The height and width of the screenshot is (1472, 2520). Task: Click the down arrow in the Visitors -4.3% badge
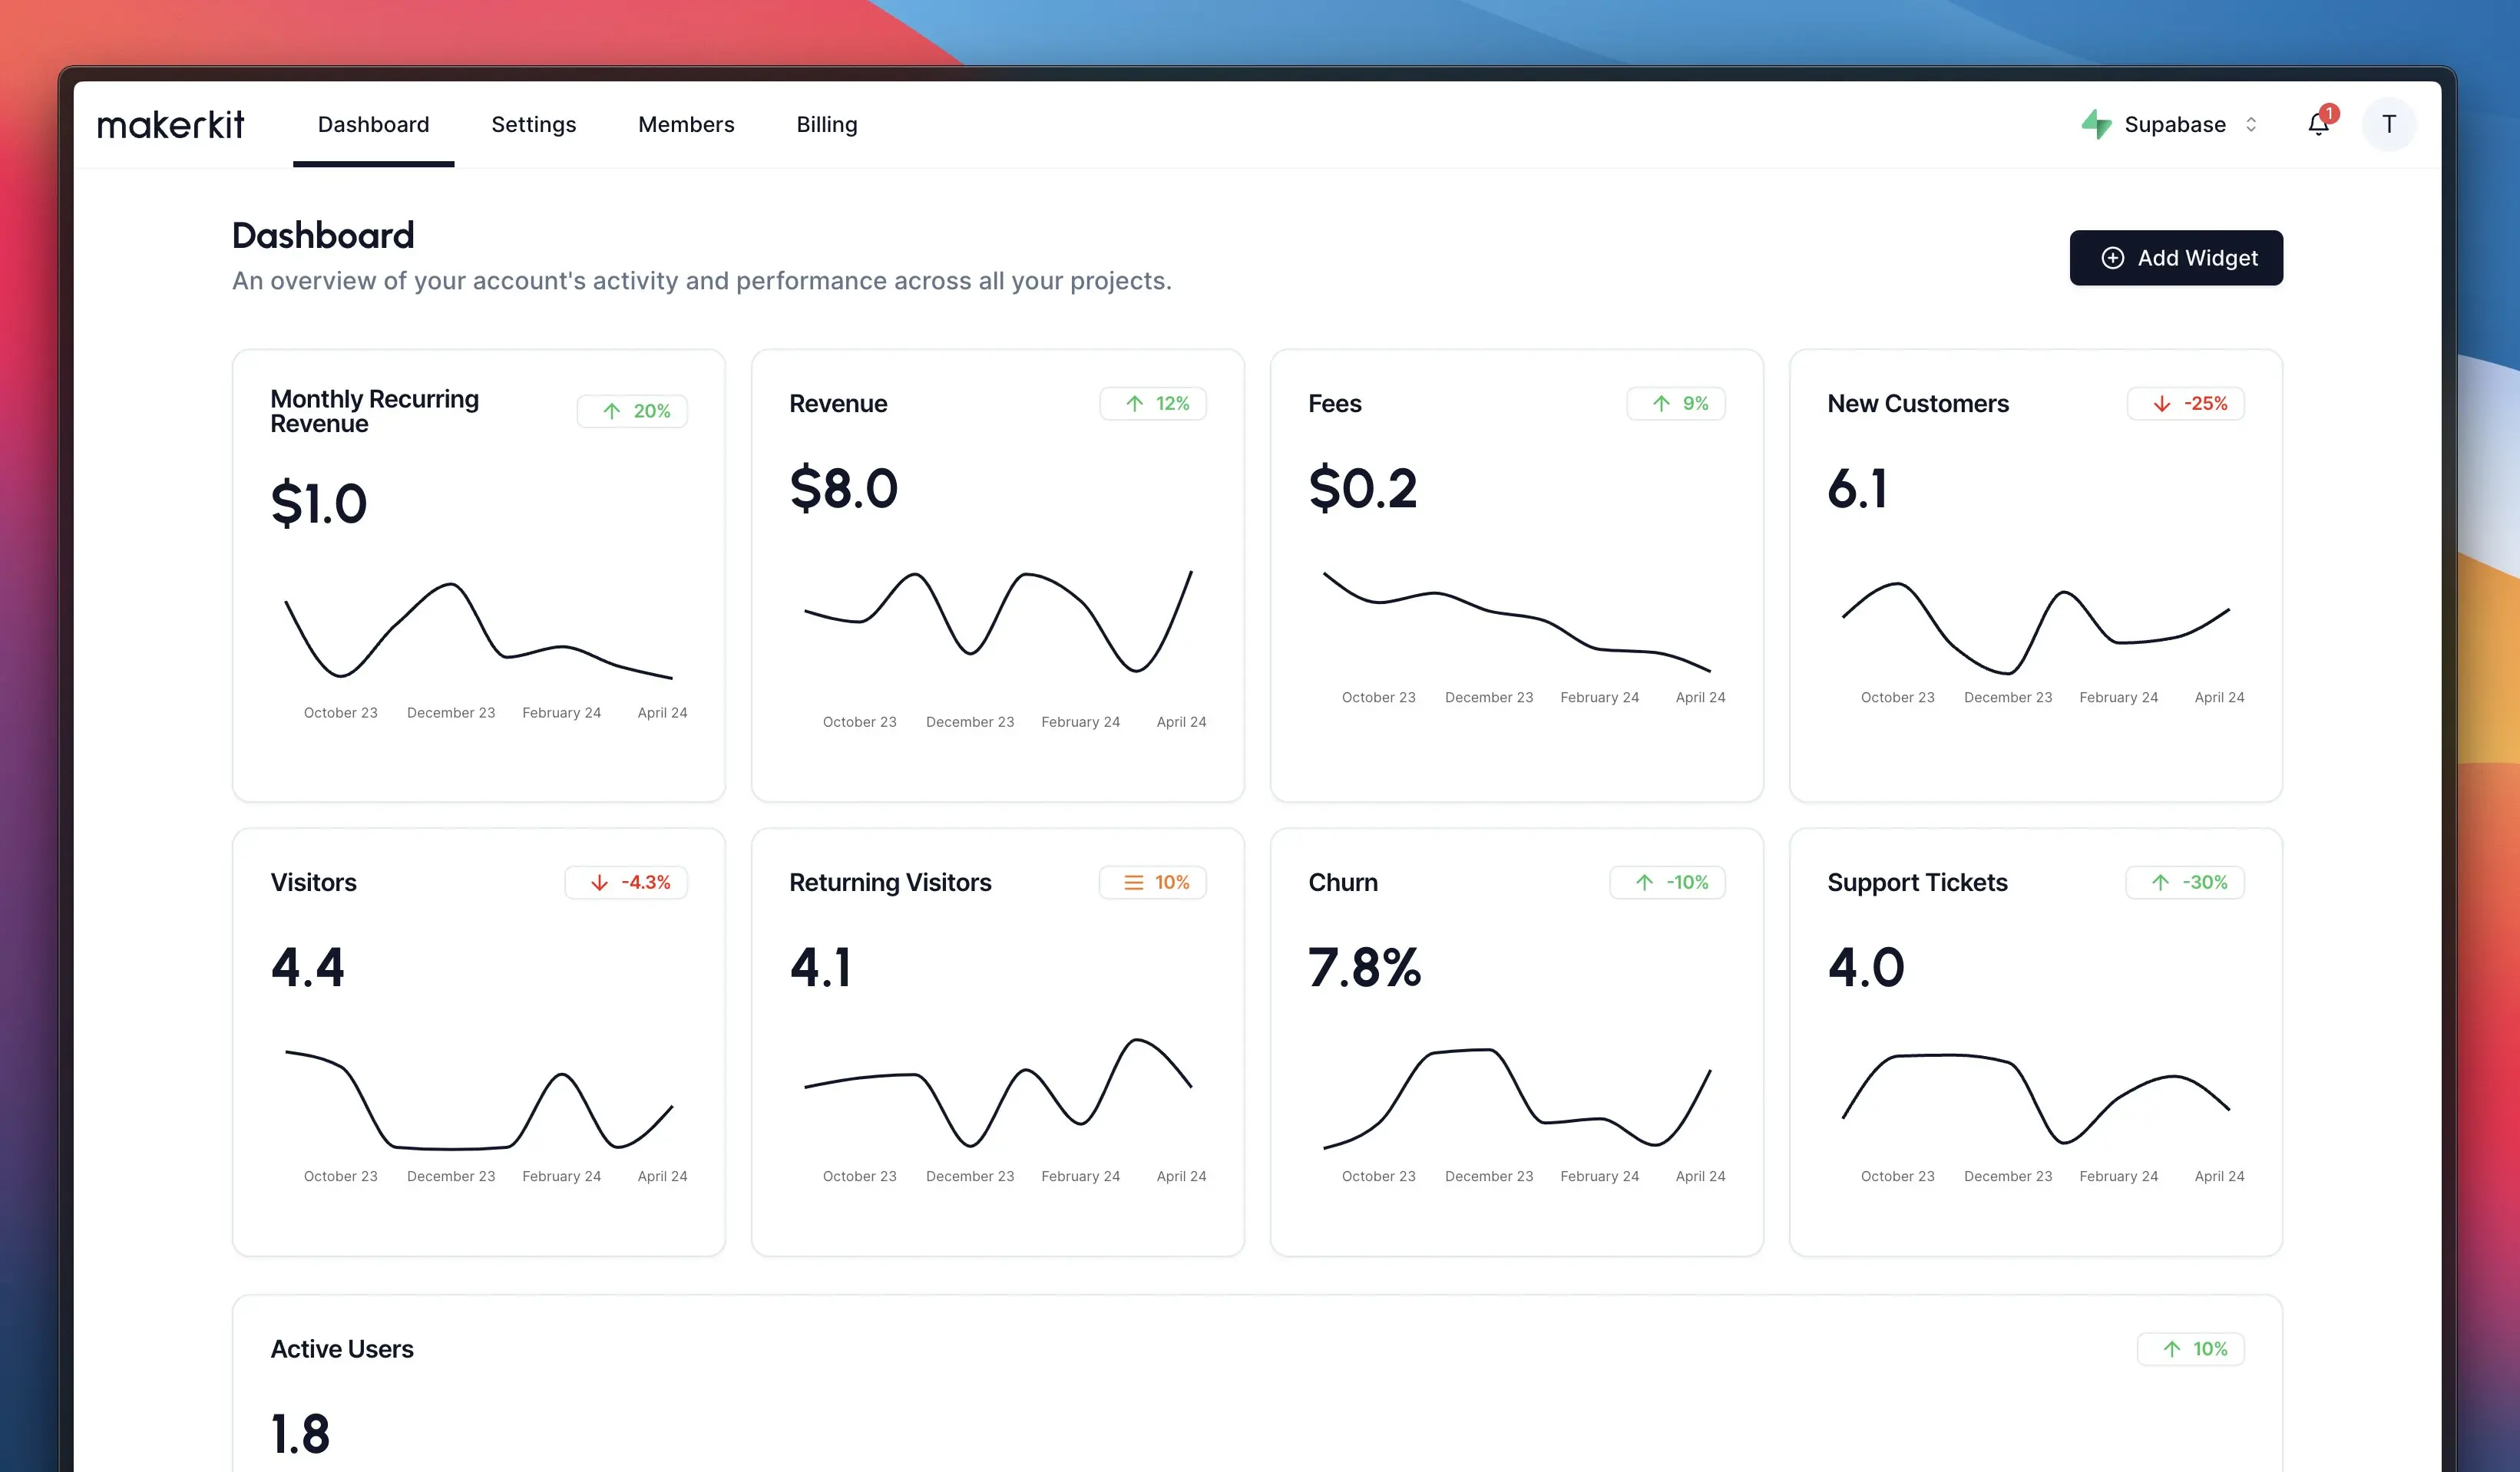599,883
